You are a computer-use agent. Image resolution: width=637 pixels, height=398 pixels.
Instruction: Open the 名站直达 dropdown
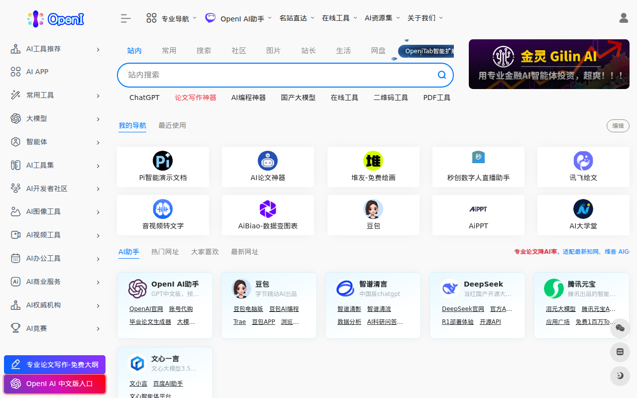click(x=297, y=18)
